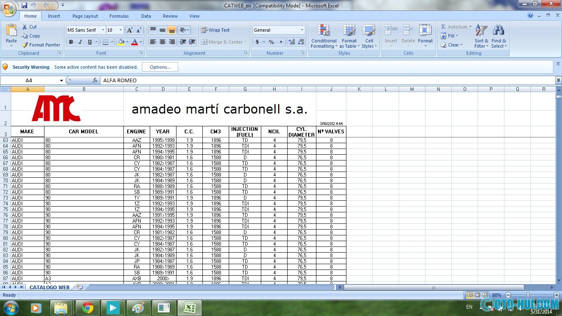This screenshot has height=316, width=562.
Task: Save workbook via Quick Access save icon
Action: pyautogui.click(x=24, y=5)
